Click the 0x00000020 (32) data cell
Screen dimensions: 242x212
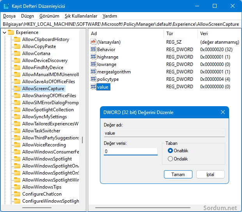pyautogui.click(x=216, y=50)
